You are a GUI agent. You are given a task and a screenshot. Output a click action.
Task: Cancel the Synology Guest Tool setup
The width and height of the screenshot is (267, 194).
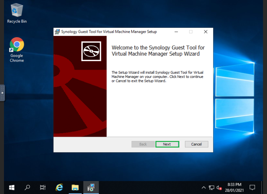click(x=196, y=144)
